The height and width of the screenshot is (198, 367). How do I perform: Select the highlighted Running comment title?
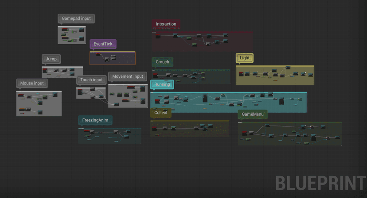pos(162,84)
